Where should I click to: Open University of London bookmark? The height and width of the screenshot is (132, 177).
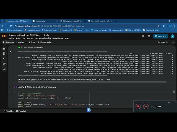click(32, 30)
